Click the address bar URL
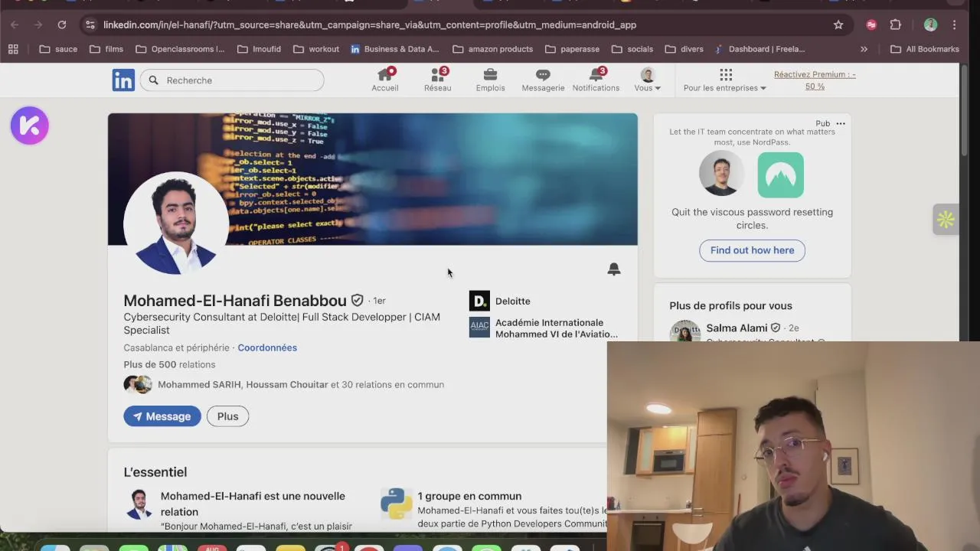The width and height of the screenshot is (980, 551). point(370,24)
